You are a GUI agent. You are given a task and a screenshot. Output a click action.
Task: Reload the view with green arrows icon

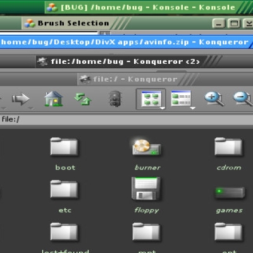coord(83,99)
